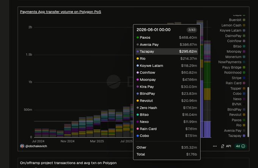Click the Avenia Pay legend entry
Viewport: 258px width, 168px height.
(x=234, y=130)
